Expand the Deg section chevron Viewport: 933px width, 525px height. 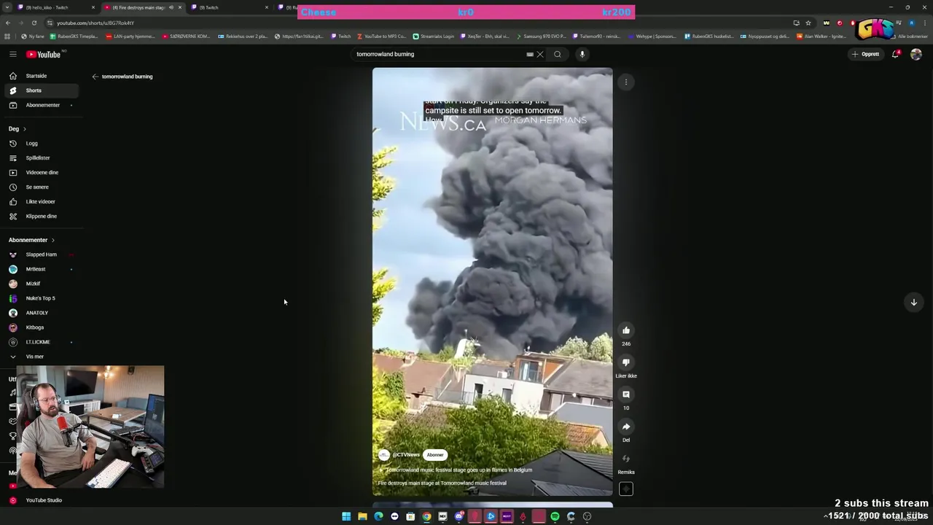(24, 129)
